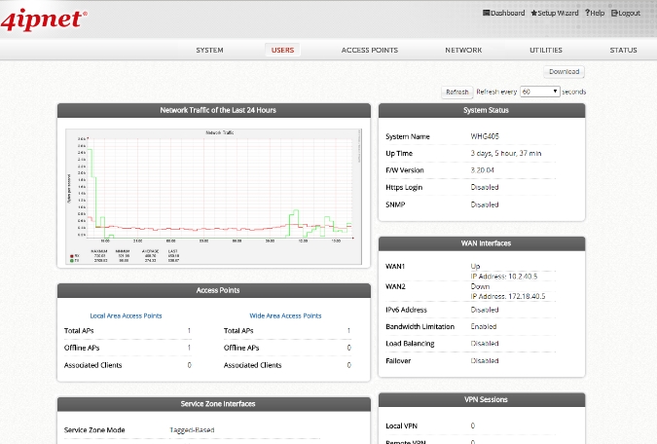The height and width of the screenshot is (444, 657).
Task: Select the USERS menu tab
Action: pyautogui.click(x=282, y=50)
